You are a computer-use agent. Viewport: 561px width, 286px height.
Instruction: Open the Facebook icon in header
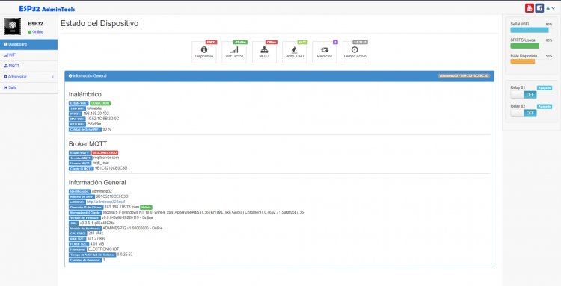click(539, 8)
